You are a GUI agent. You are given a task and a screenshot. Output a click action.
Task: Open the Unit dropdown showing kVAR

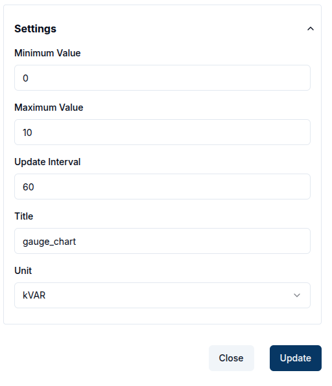pos(162,295)
